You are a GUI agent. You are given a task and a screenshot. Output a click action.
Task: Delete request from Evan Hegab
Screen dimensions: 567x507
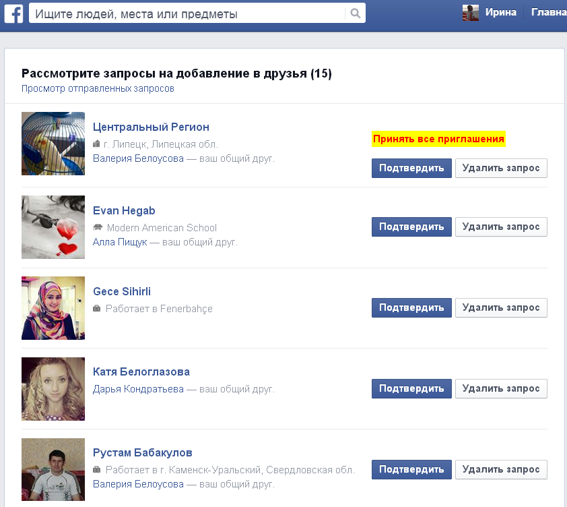(501, 227)
